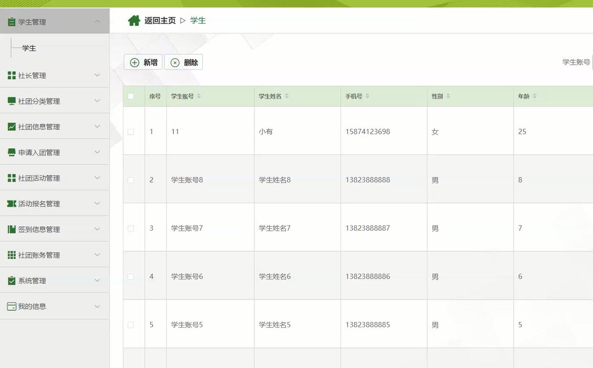Viewport: 593px width, 368px height.
Task: Collapse the 学生管理 section chevron
Action: pyautogui.click(x=97, y=20)
